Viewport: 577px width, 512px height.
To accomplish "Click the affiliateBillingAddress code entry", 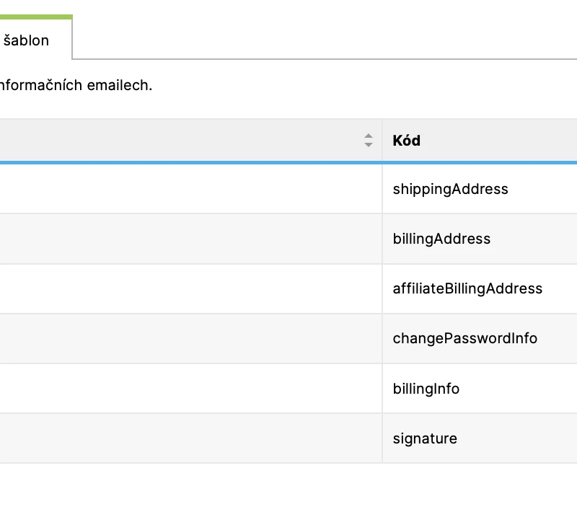I will coord(467,288).
